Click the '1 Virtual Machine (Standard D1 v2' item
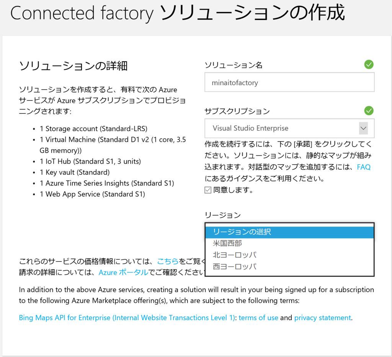 [113, 145]
